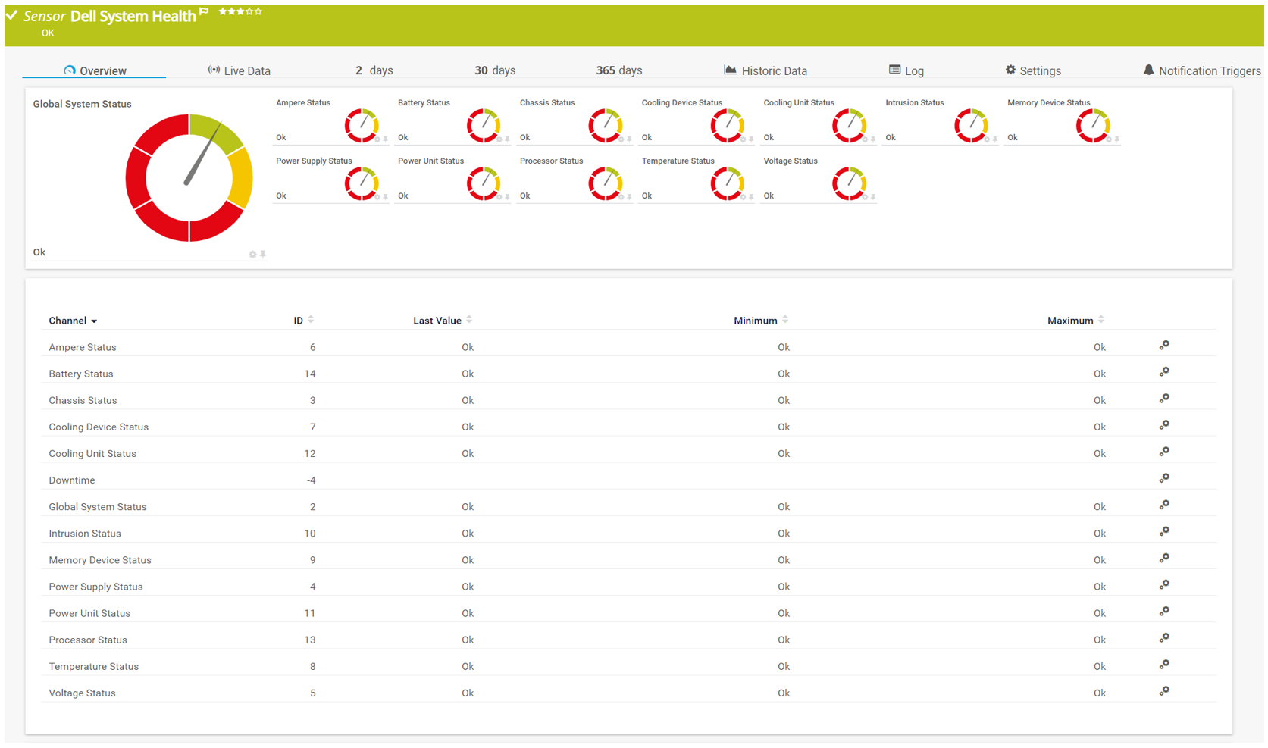Image resolution: width=1268 pixels, height=748 pixels.
Task: Click the flag icon beside Dell System Health
Action: [203, 11]
